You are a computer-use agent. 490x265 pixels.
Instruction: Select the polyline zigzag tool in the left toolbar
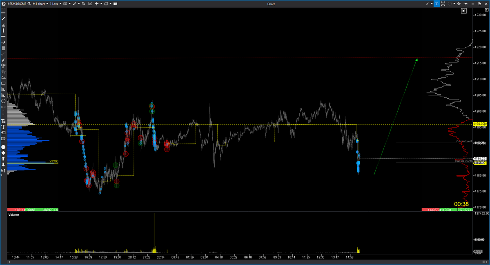click(3, 54)
